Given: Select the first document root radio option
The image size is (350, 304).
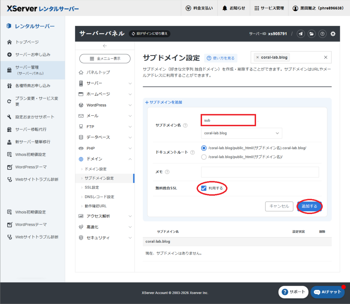Looking at the screenshot, I should coord(204,148).
